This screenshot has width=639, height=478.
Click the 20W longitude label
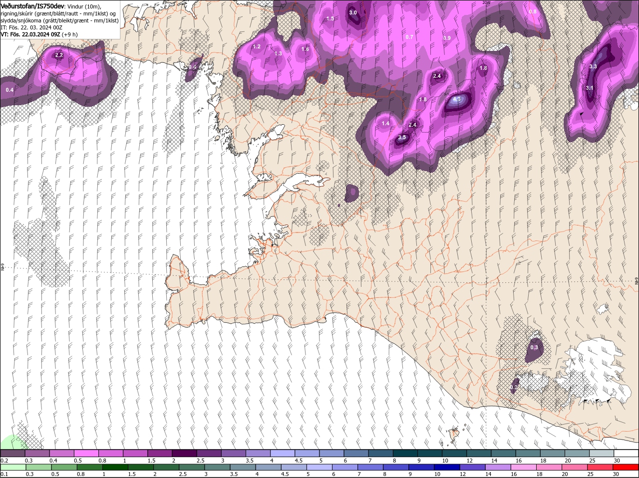(486, 2)
